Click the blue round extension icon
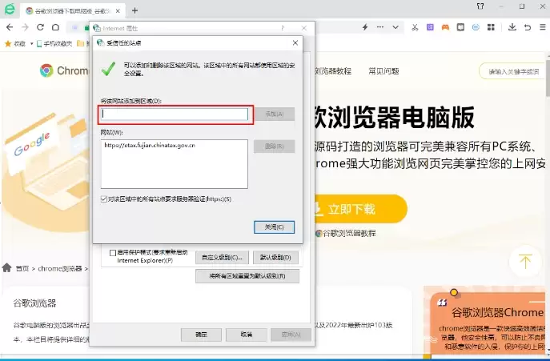Screen dimensions: 550x361 476,27
